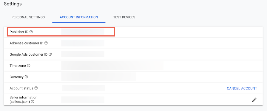267x111 pixels.
Task: Click the Settings page heading
Action: pos(13,4)
